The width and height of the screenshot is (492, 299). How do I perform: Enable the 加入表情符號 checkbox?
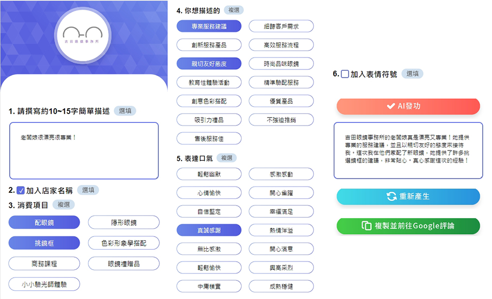point(345,74)
